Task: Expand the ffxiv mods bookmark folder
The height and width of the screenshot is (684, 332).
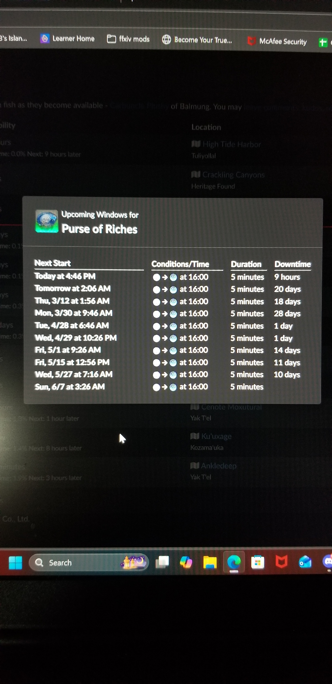Action: 128,39
